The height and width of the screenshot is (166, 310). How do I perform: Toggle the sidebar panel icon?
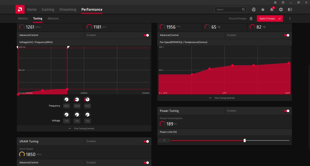pos(290,10)
